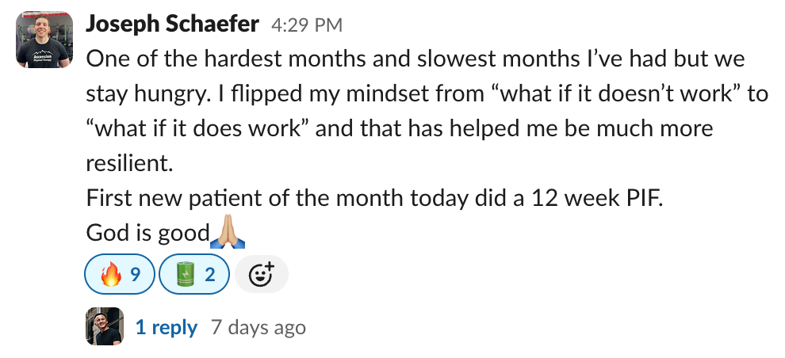Click the "7 days ago" thread label
The width and height of the screenshot is (785, 358).
[x=258, y=327]
